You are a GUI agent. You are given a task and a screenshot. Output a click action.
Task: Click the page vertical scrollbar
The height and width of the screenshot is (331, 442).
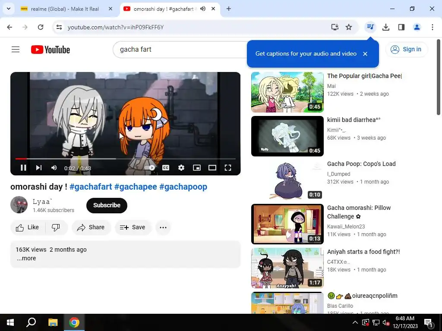439,77
